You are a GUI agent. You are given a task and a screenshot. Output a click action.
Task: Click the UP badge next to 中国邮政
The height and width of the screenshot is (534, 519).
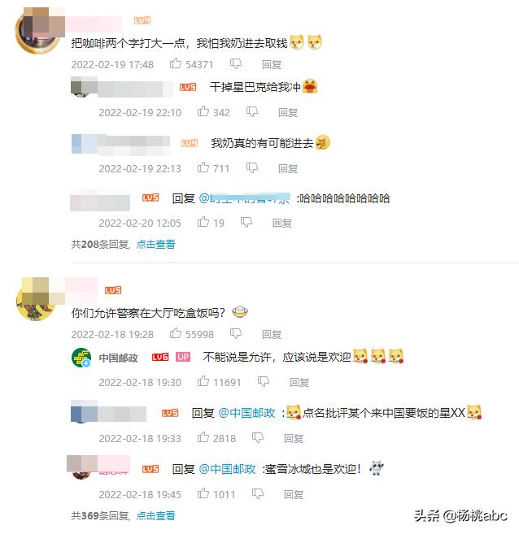point(183,357)
